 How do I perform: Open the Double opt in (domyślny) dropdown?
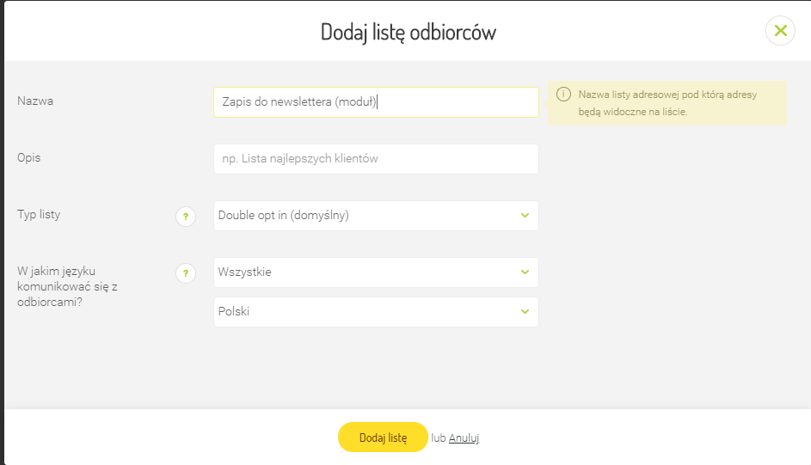click(370, 216)
